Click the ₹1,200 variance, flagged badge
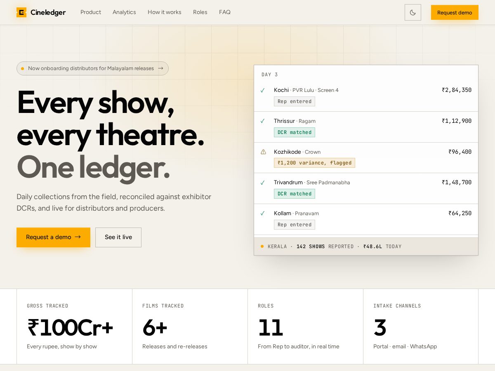The height and width of the screenshot is (371, 495). click(x=314, y=163)
